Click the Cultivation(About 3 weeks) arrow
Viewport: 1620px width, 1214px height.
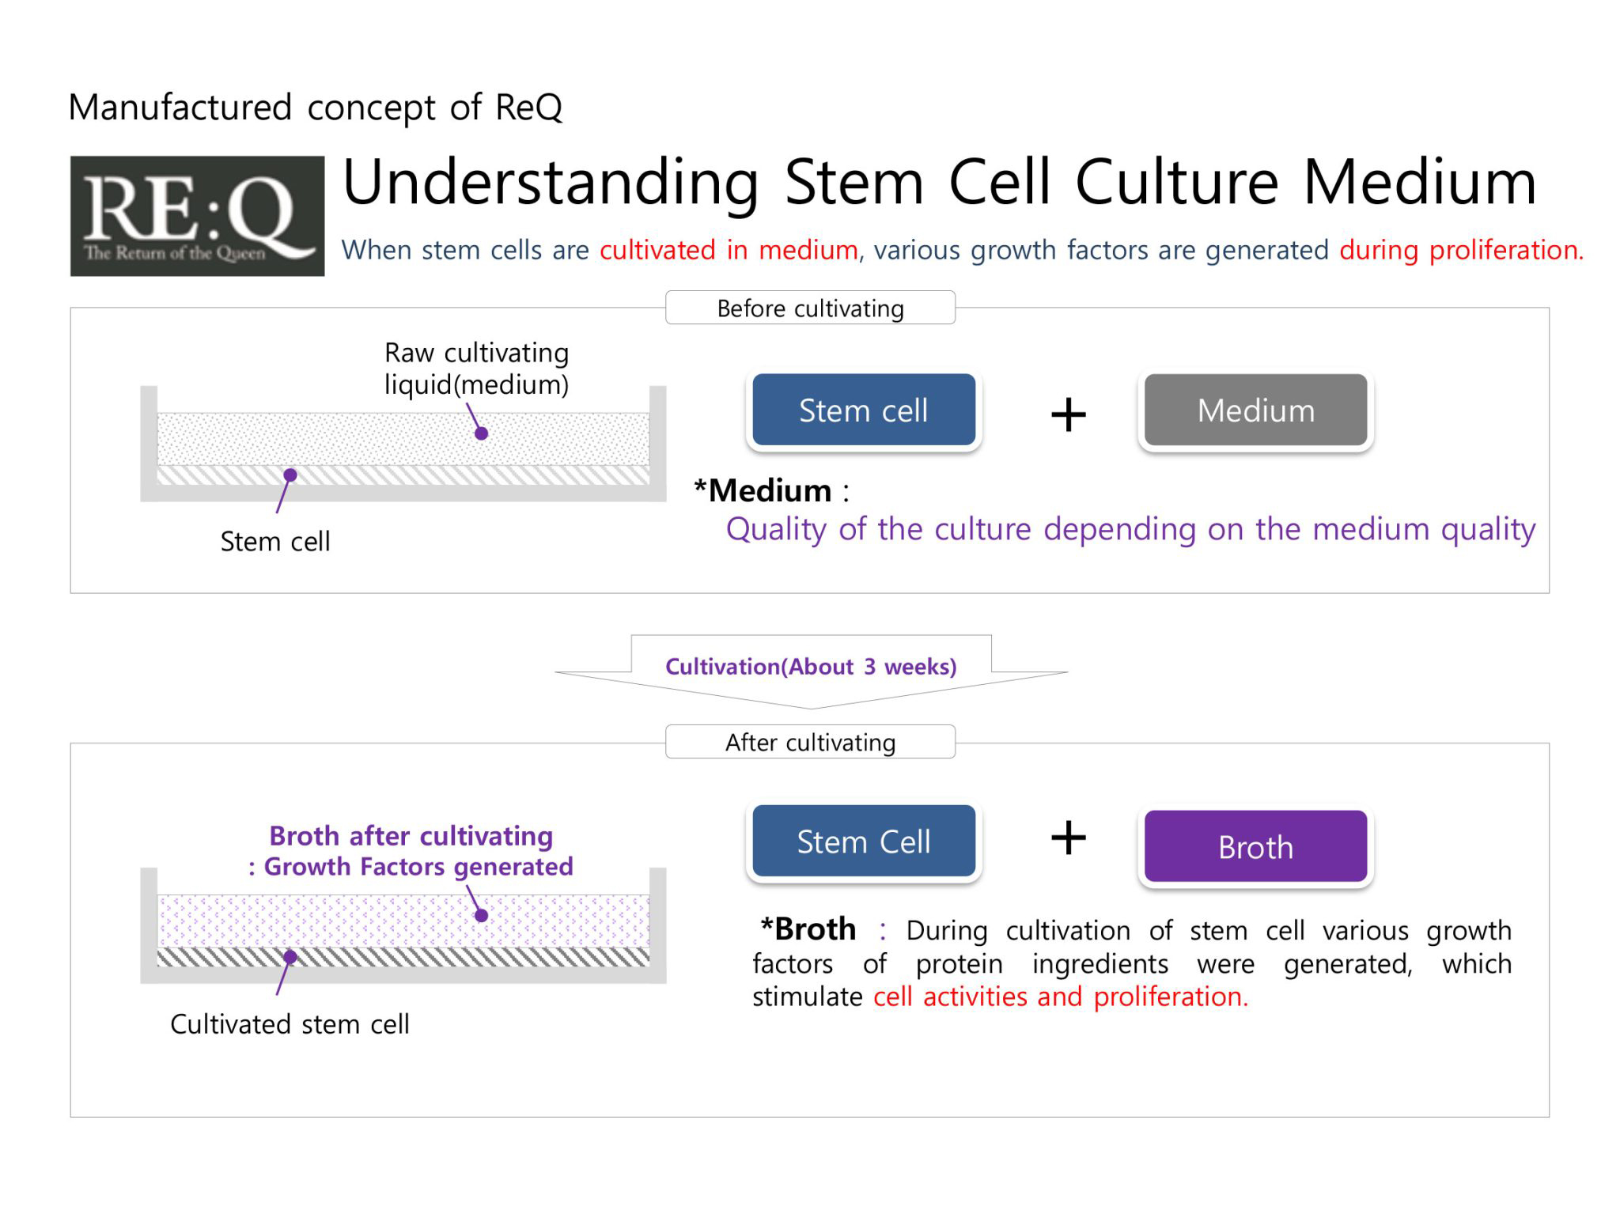pos(811,671)
